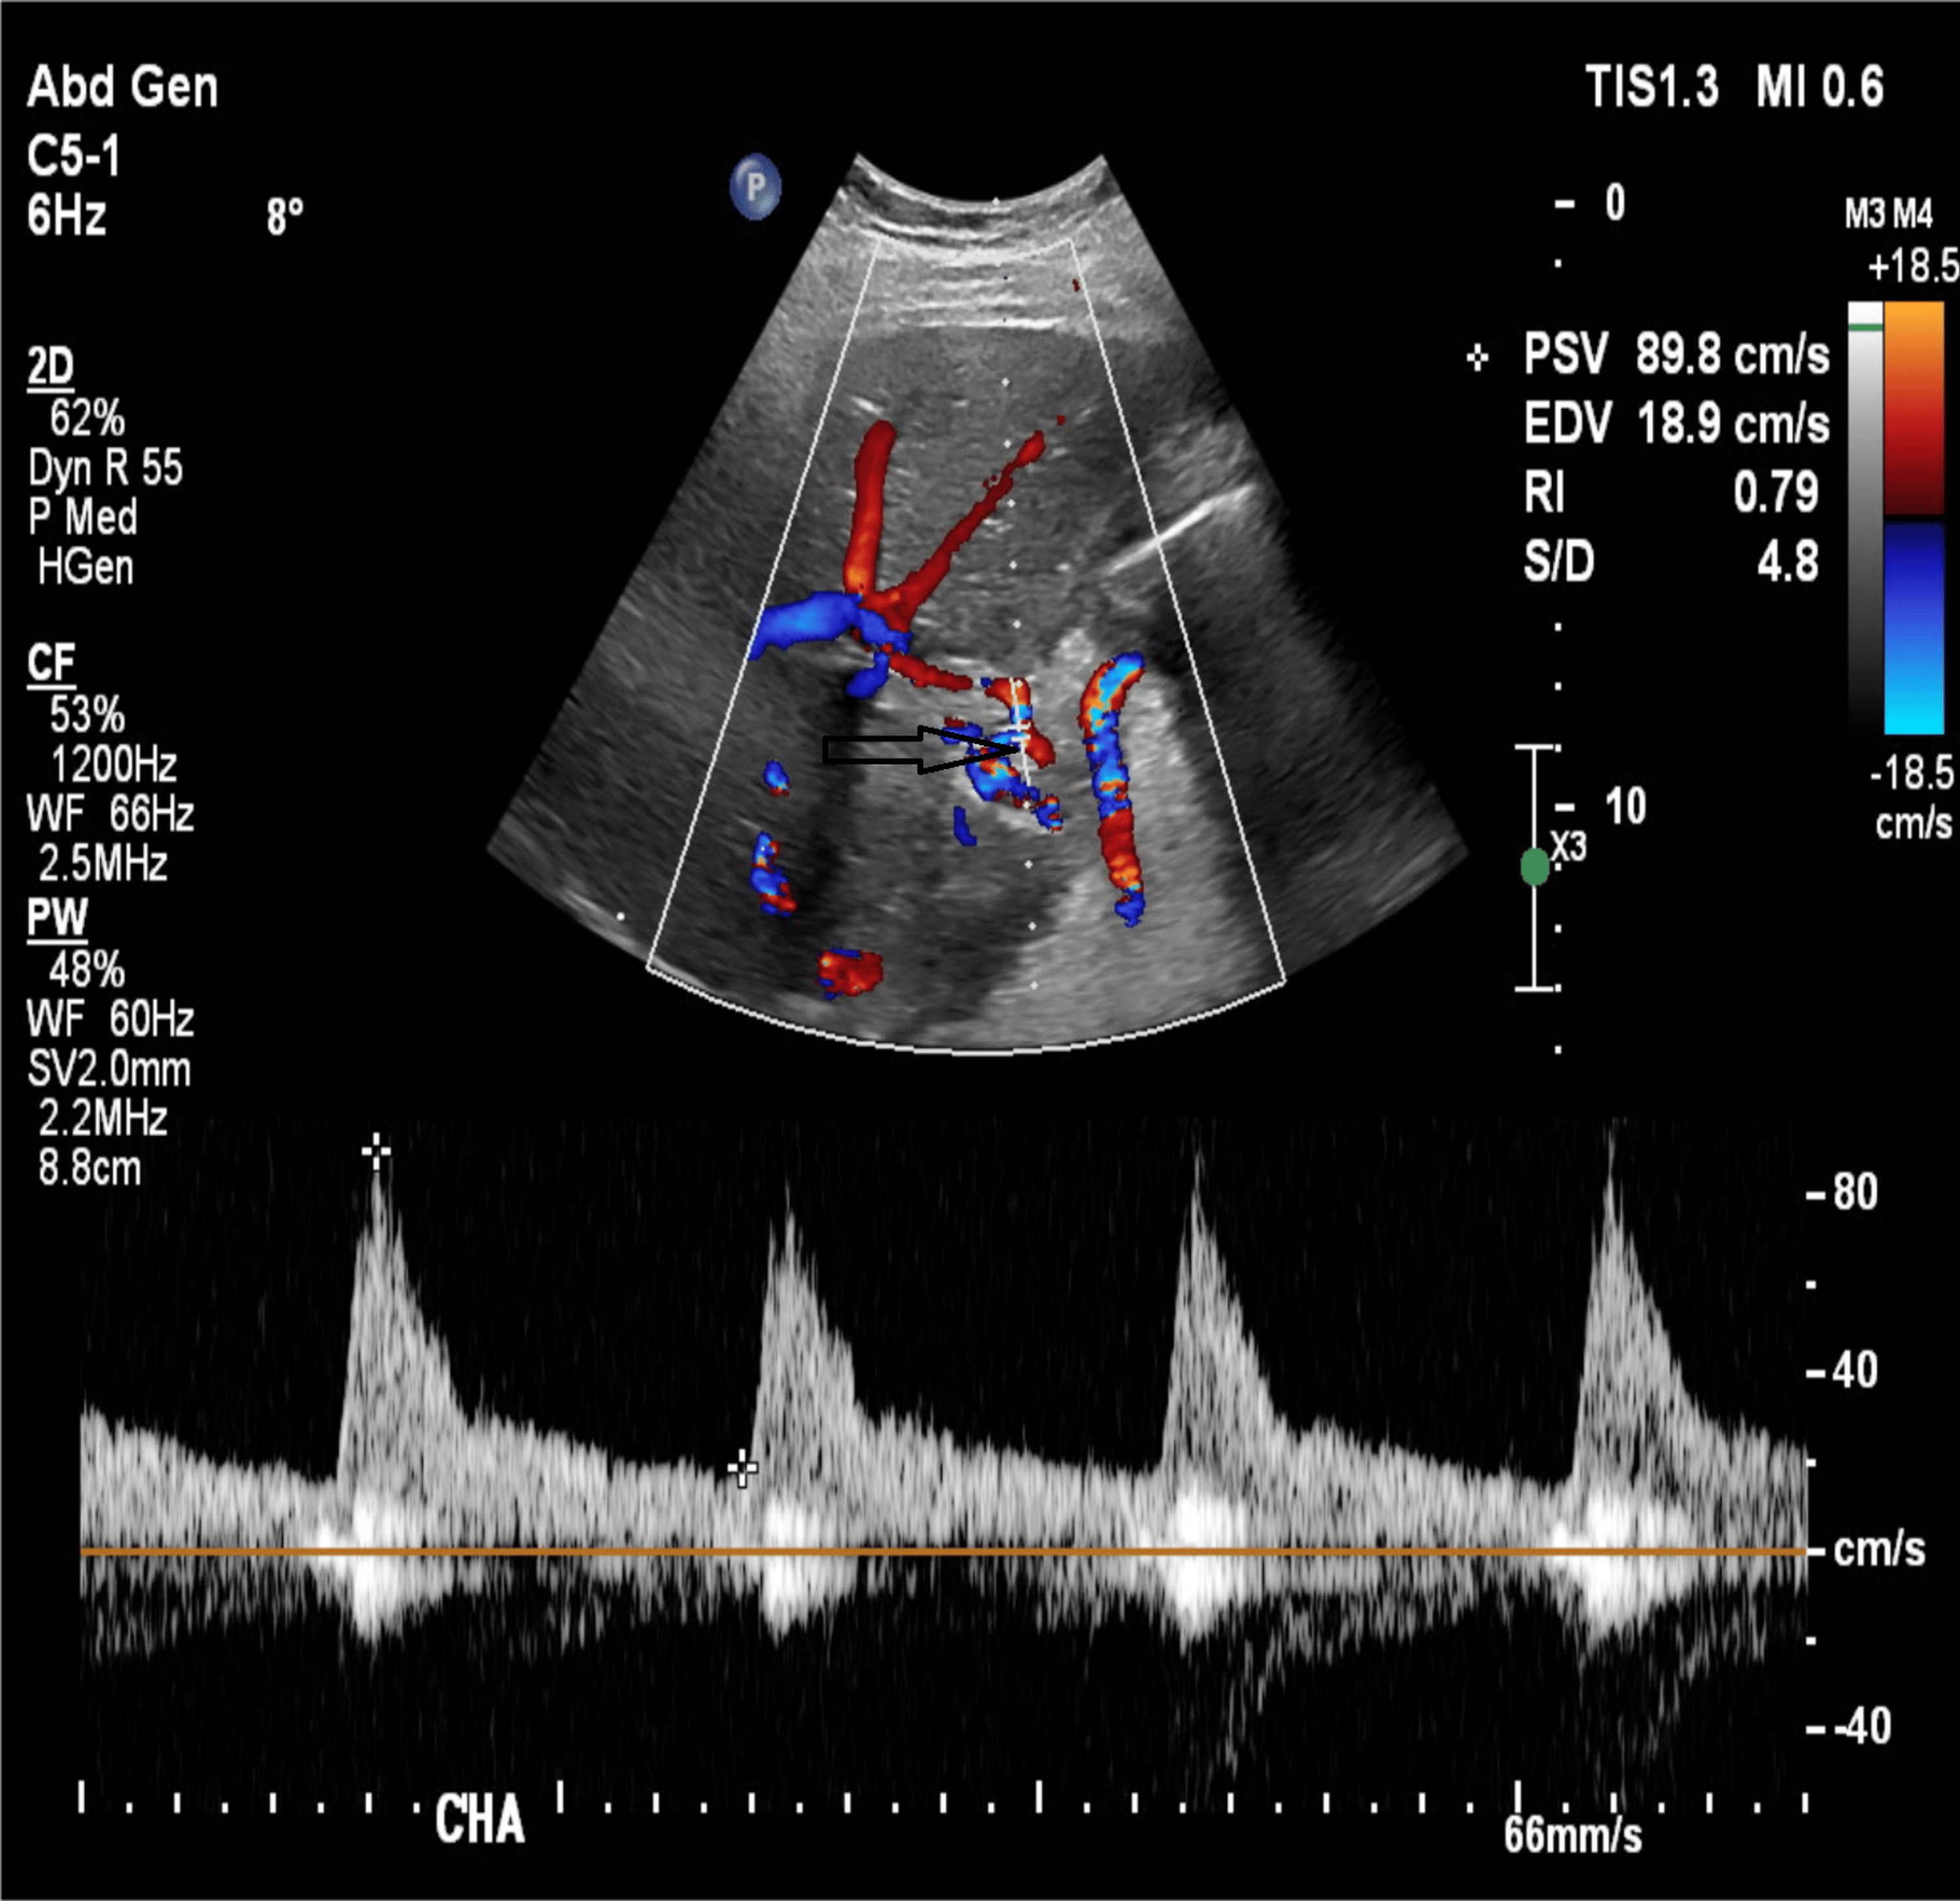Click the P Med persistence setting
The width and height of the screenshot is (1960, 1901).
click(x=82, y=517)
